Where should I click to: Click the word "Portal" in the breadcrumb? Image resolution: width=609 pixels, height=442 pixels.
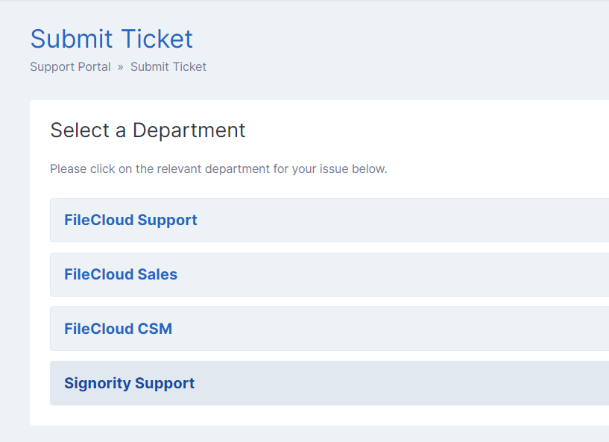click(93, 66)
